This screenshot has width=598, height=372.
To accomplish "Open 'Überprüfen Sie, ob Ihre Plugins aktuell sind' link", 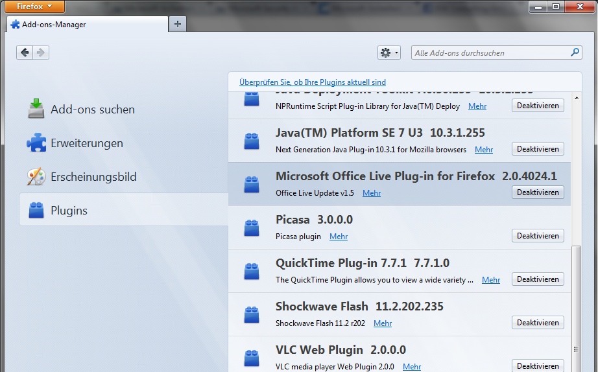I will pyautogui.click(x=313, y=82).
